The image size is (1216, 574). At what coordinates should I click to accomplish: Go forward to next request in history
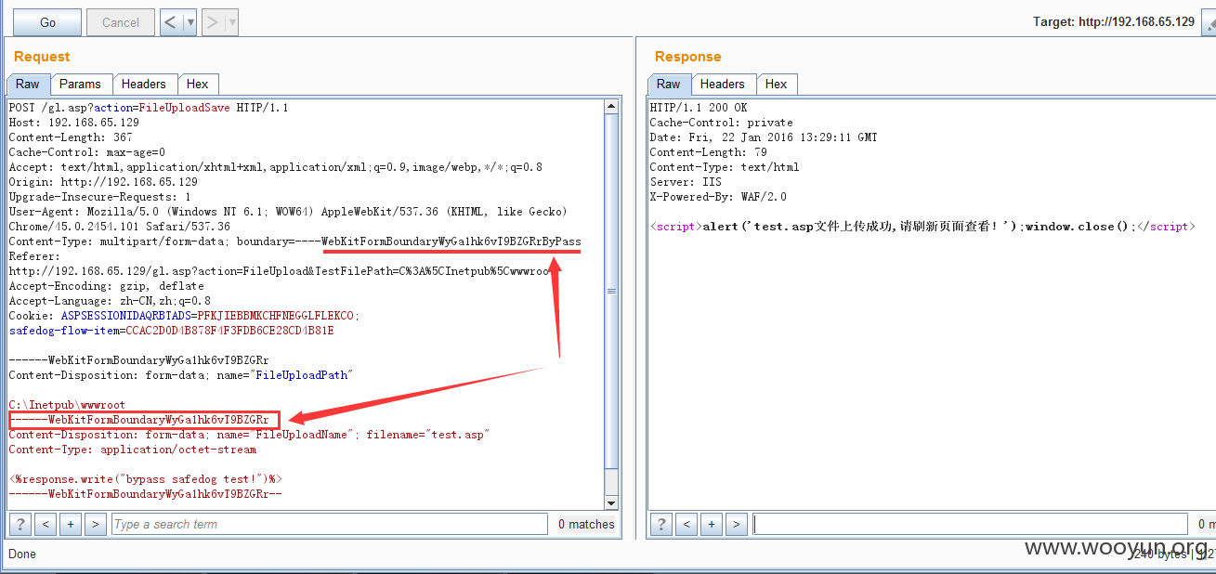tap(213, 22)
